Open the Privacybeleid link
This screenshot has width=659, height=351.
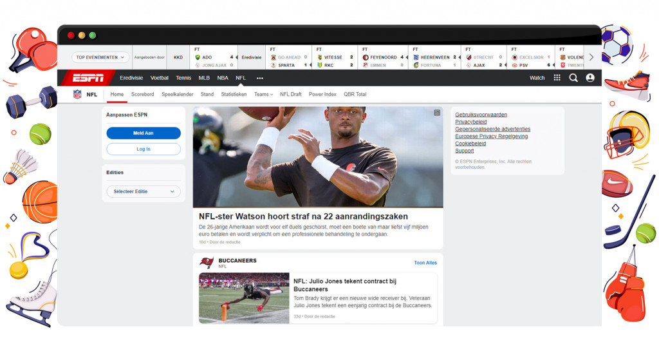[470, 122]
